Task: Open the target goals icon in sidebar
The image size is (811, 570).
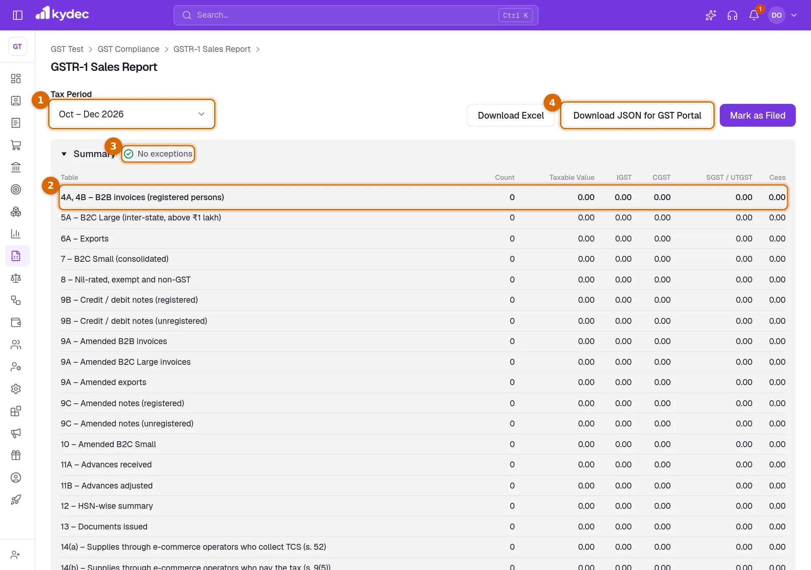Action: [16, 189]
